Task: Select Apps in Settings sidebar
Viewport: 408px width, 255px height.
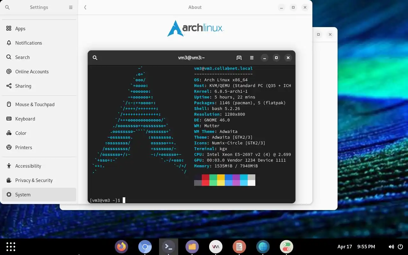Action: (39, 29)
